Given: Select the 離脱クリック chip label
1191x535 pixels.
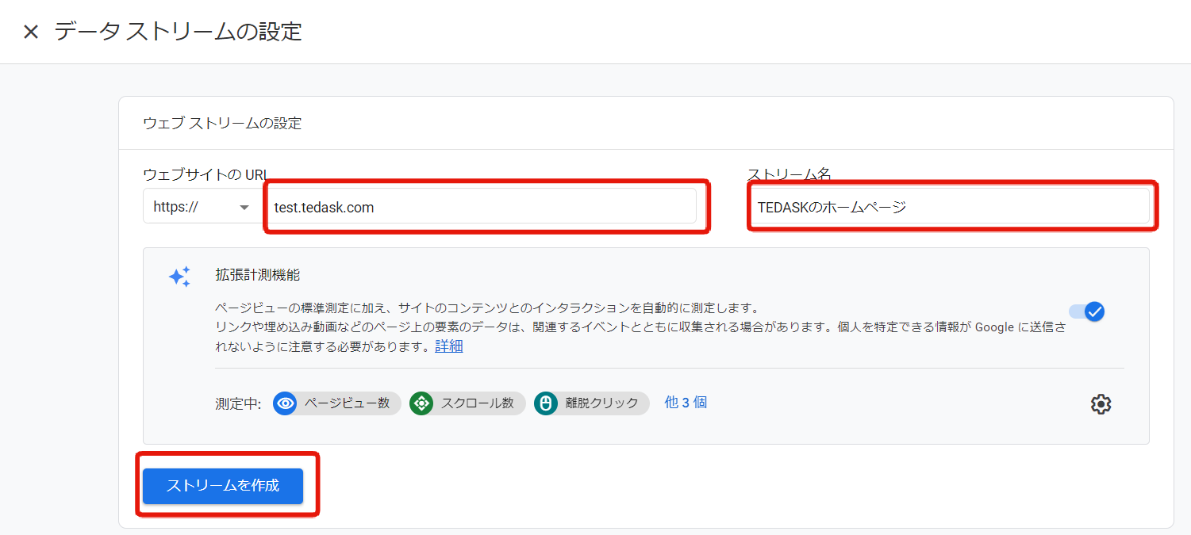Looking at the screenshot, I should coord(602,403).
